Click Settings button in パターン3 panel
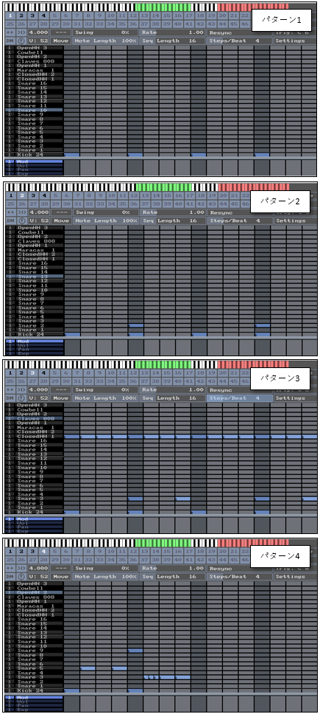This screenshot has height=714, width=320. click(295, 398)
